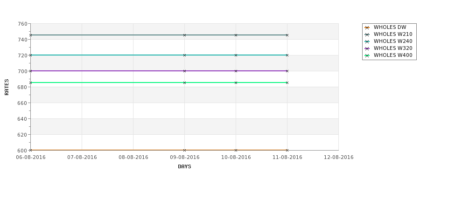Click W240 data point on 10-08-2016
This screenshot has height=200, width=455.
pyautogui.click(x=236, y=55)
